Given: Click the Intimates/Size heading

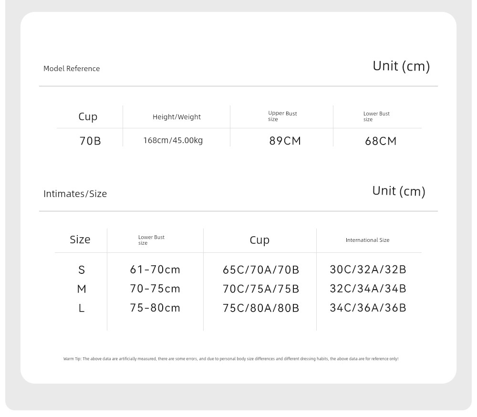Looking at the screenshot, I should [x=75, y=194].
